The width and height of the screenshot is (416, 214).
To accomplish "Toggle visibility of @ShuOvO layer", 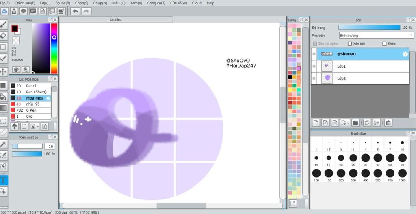I will 314,54.
